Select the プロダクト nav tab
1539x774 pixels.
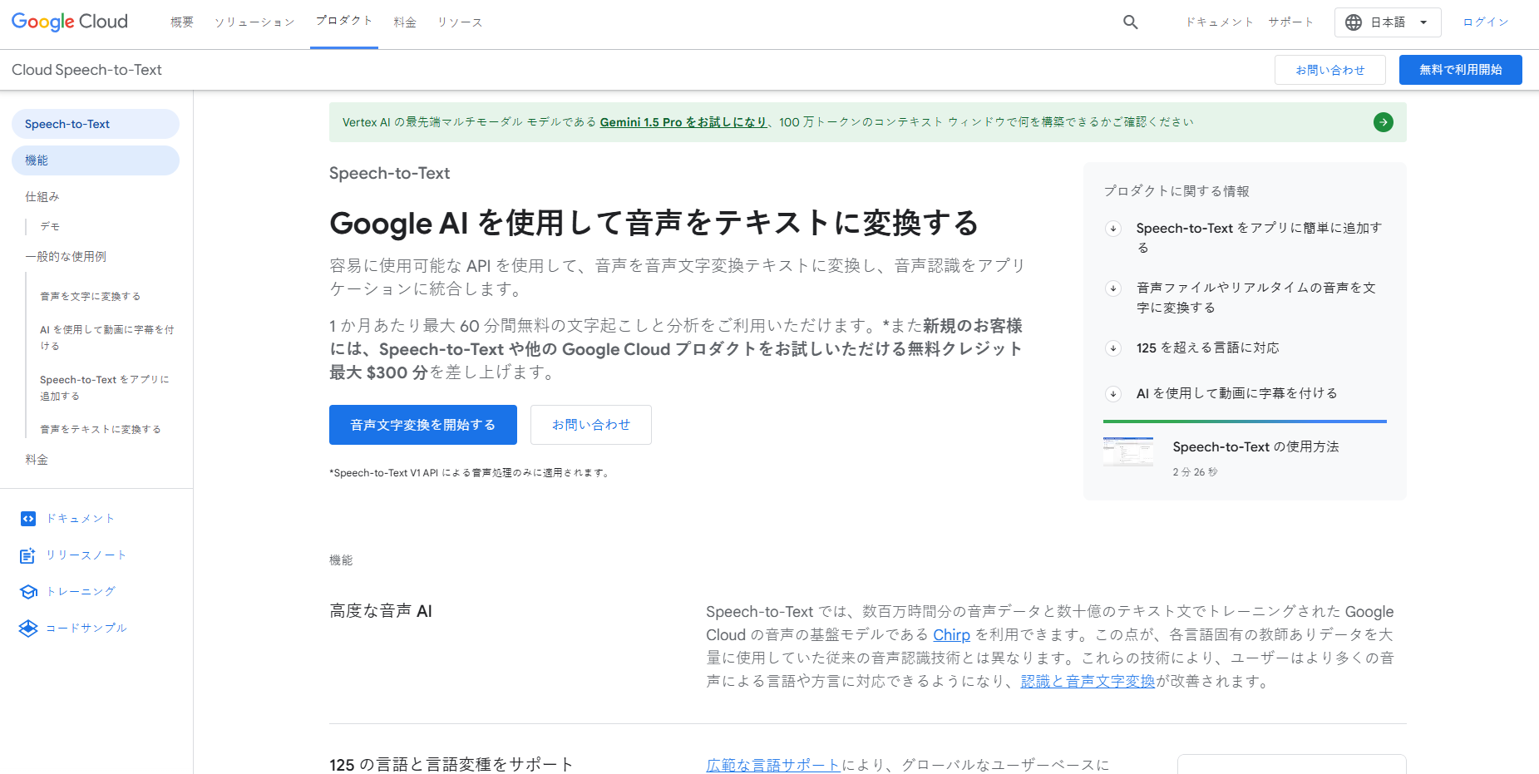click(x=344, y=21)
